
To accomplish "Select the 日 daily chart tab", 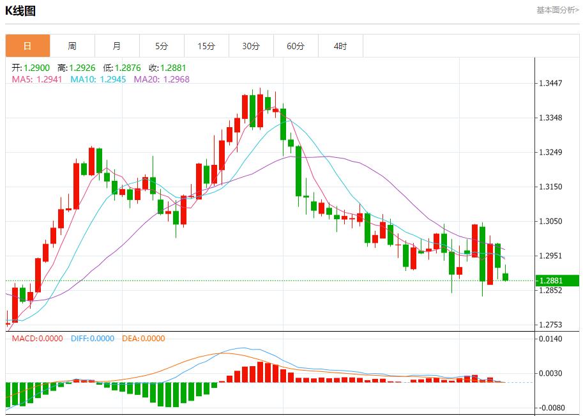I will [x=27, y=46].
